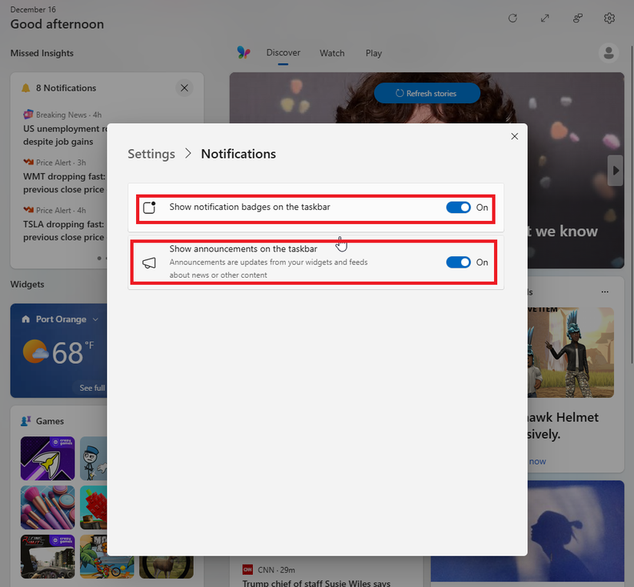Toggle off notification badges on the taskbar

click(458, 207)
